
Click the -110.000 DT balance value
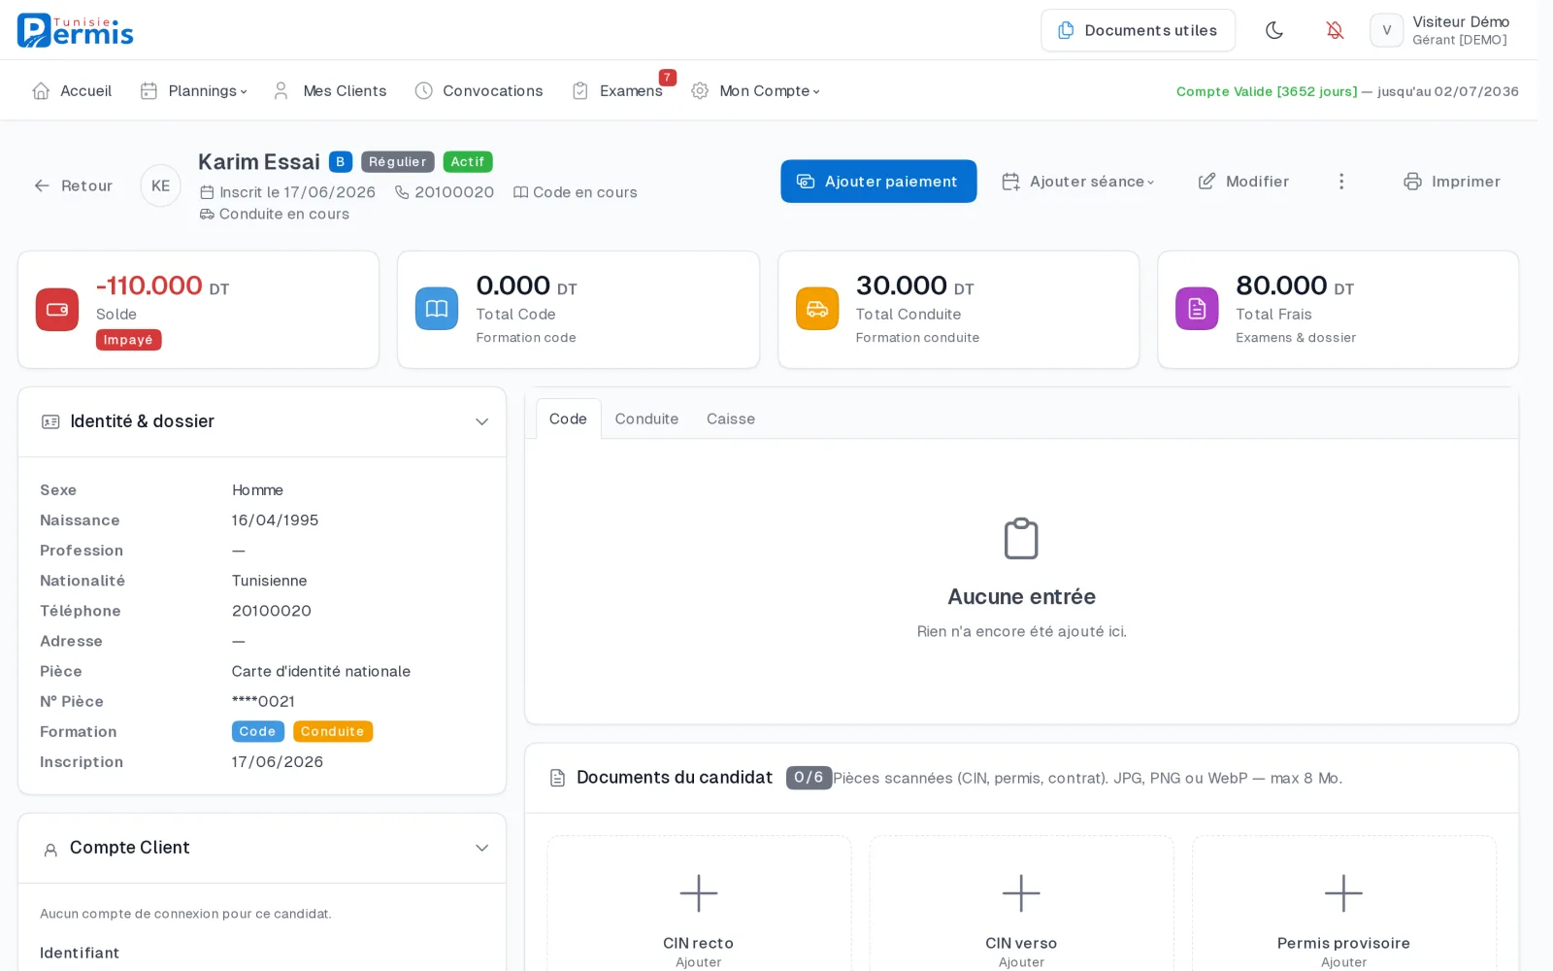click(x=162, y=285)
